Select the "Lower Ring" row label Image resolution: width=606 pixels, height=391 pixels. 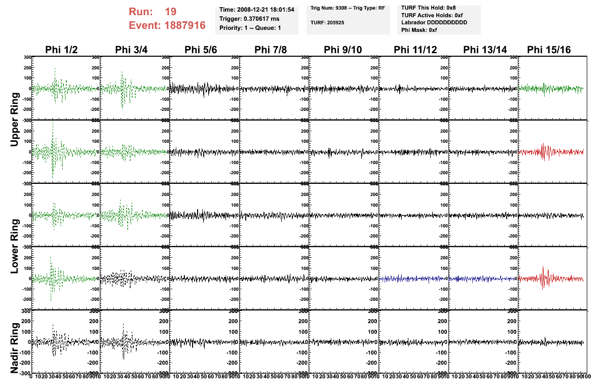click(x=14, y=247)
